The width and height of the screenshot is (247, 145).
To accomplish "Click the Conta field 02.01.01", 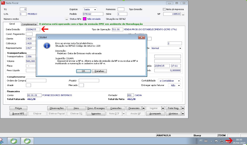I will point(34,95).
